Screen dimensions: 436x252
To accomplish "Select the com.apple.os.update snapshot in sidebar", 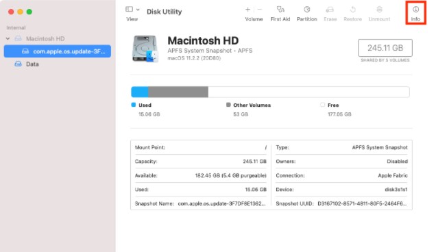I will point(58,51).
